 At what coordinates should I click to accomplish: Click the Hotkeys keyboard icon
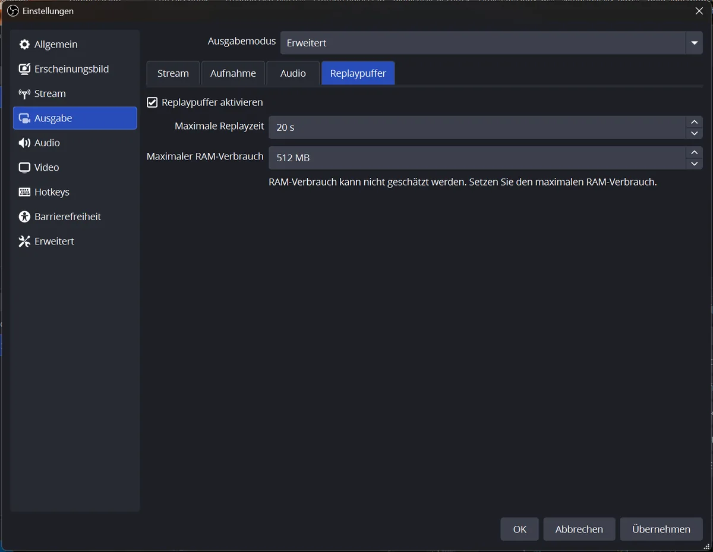[24, 192]
